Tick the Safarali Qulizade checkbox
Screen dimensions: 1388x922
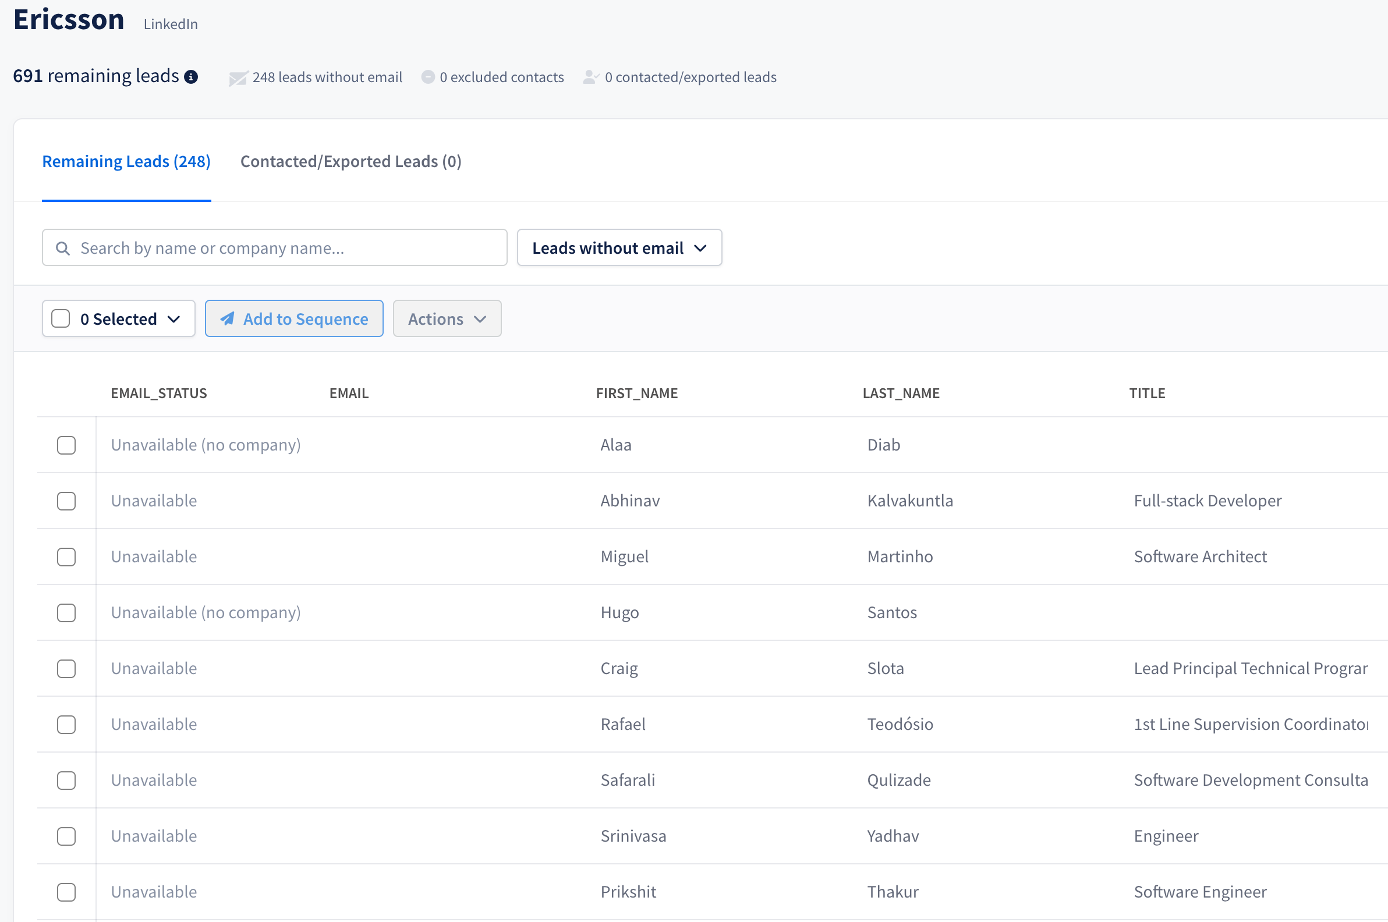tap(66, 781)
